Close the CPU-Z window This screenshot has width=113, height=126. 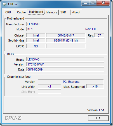(x=103, y=3)
